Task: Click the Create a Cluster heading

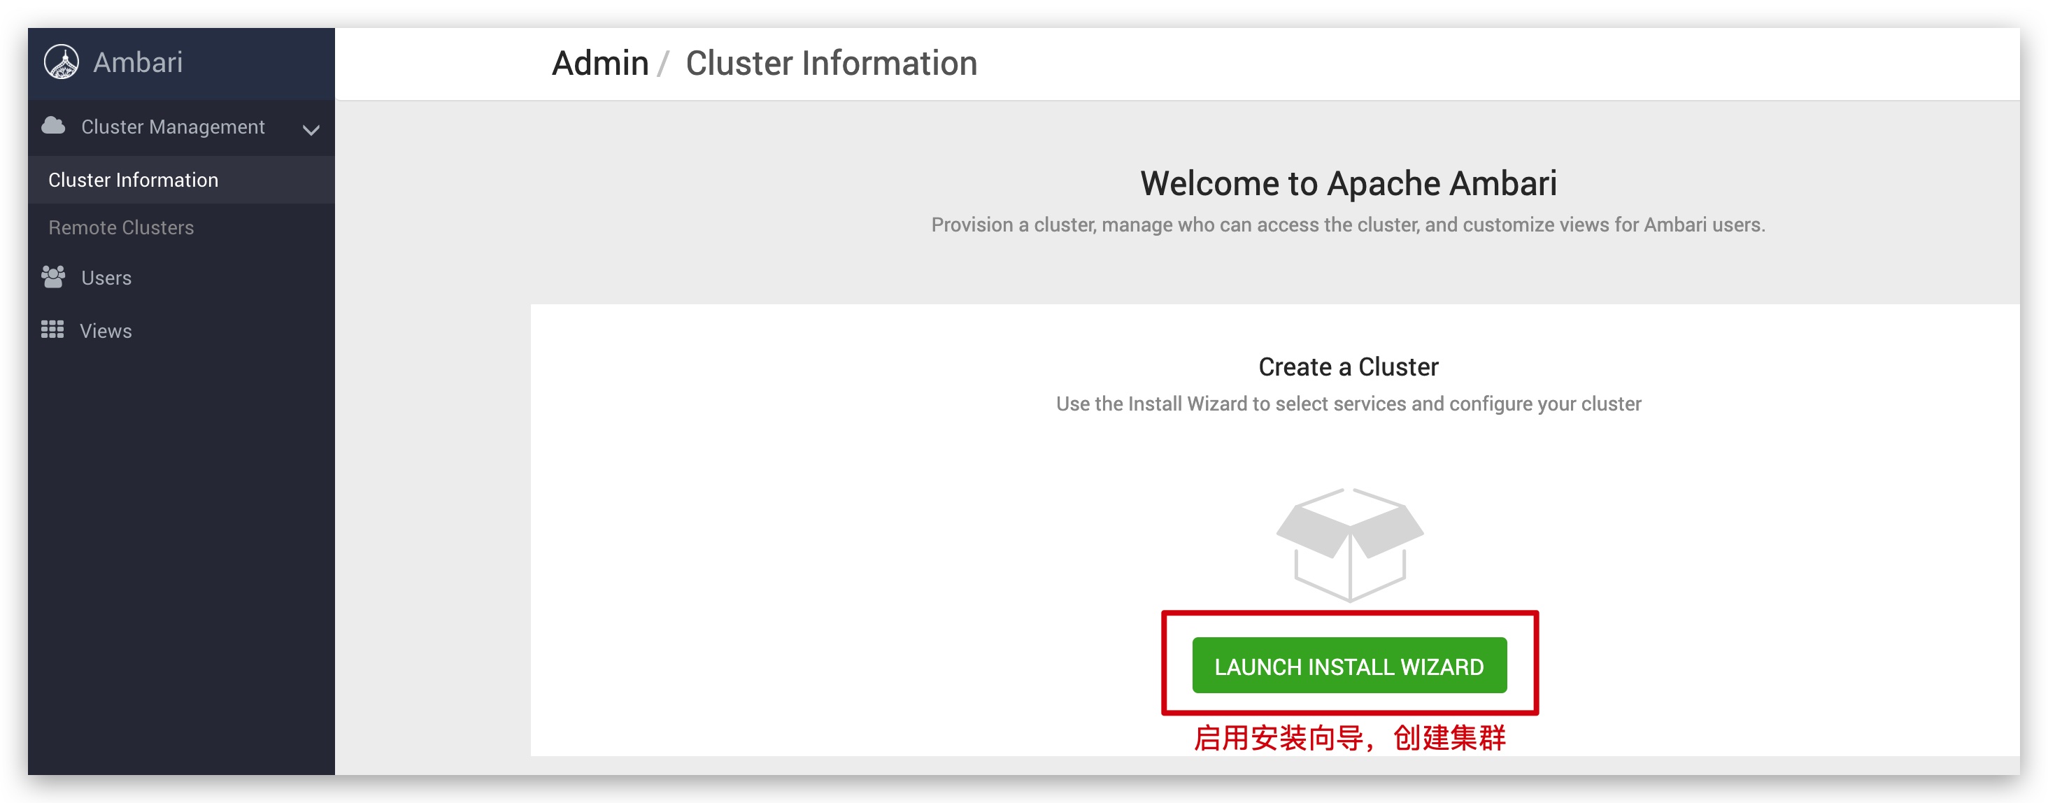Action: coord(1349,367)
